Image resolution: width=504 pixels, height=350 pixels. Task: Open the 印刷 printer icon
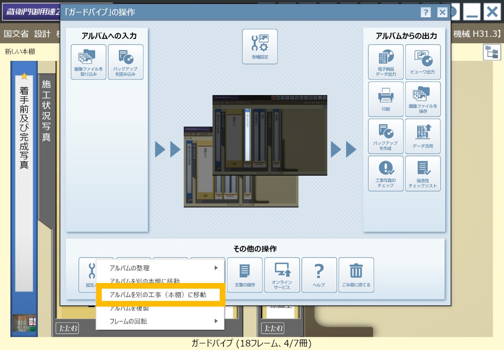click(386, 99)
